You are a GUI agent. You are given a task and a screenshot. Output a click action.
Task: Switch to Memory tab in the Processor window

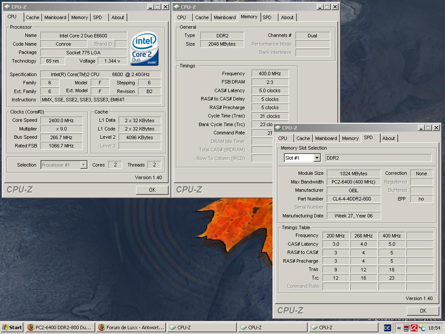(x=80, y=17)
